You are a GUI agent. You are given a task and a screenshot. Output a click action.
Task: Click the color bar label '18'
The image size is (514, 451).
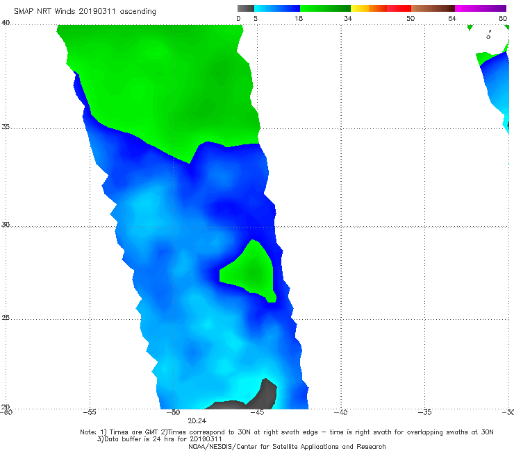pyautogui.click(x=299, y=18)
